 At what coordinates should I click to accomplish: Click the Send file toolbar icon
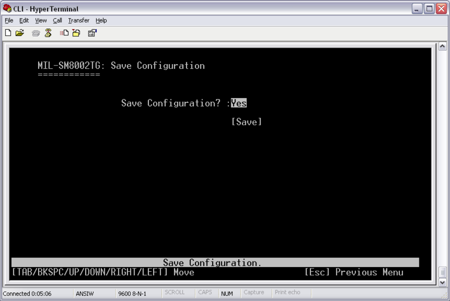tap(64, 33)
